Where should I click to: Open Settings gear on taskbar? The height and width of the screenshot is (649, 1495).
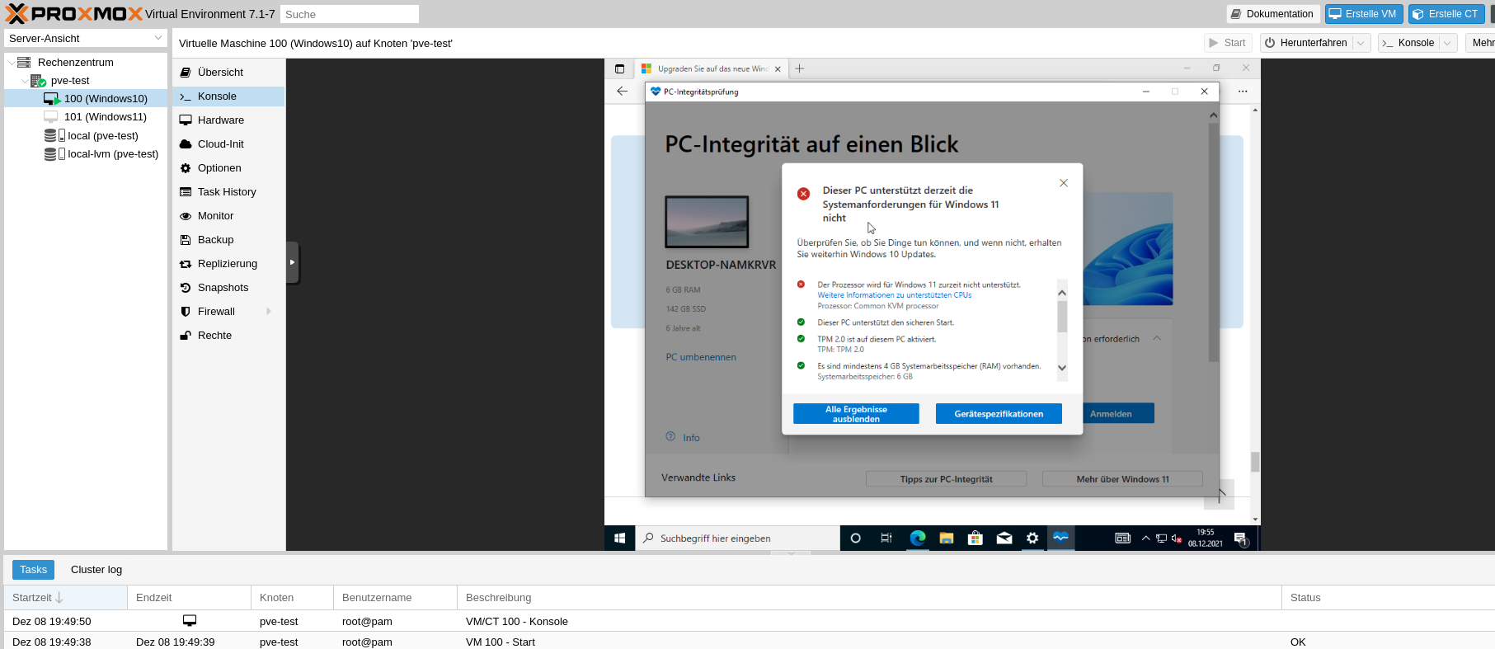[1032, 538]
